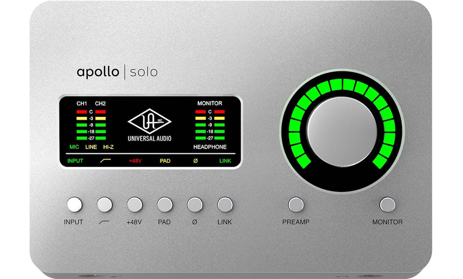Screen dimensions: 463x279
Task: Click the HEADPHONE label on display
Action: tap(210, 147)
